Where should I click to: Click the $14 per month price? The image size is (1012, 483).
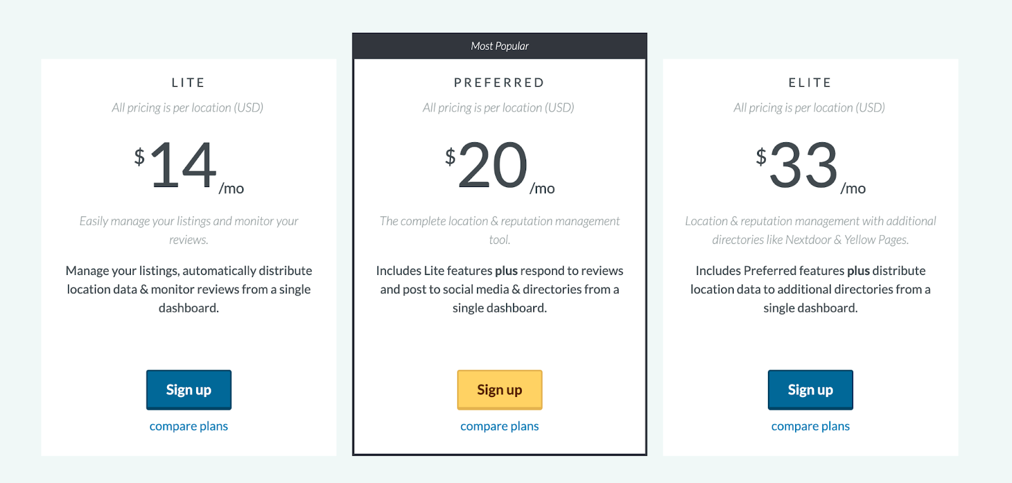[x=188, y=166]
